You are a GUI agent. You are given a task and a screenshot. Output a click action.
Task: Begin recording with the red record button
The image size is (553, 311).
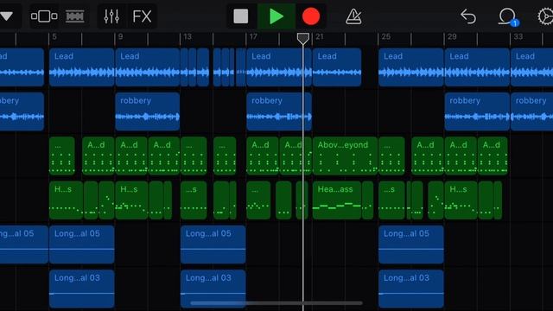(311, 16)
